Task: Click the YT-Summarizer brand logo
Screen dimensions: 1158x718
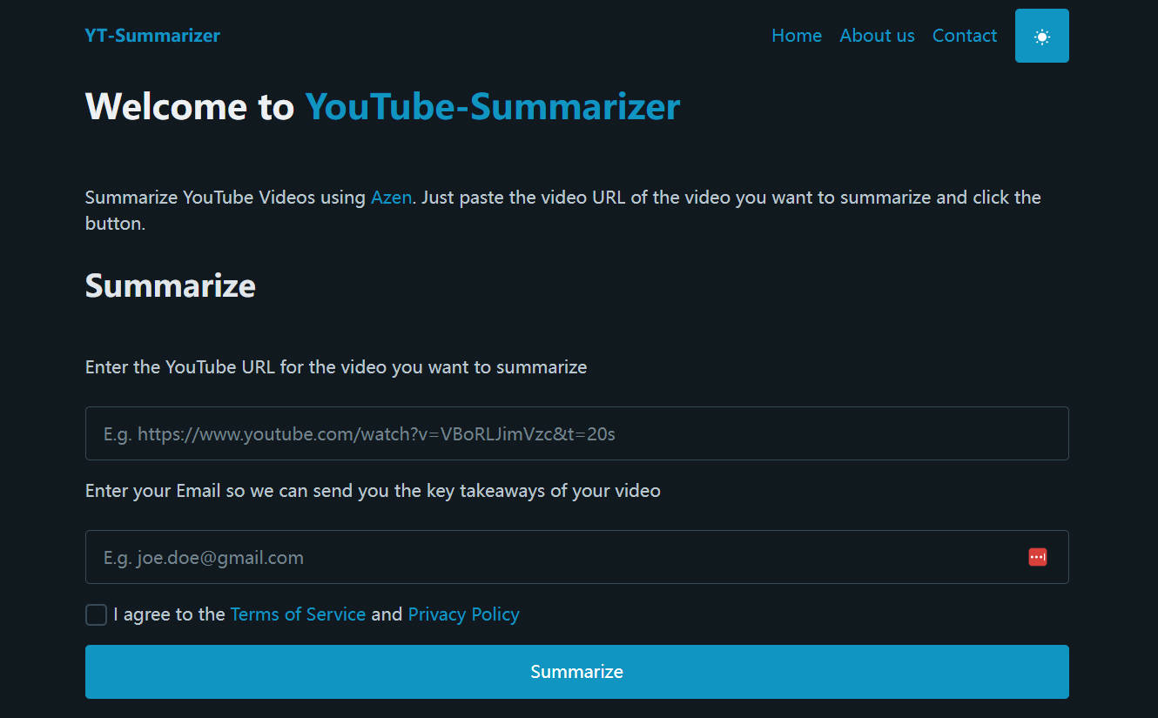Action: pos(152,36)
